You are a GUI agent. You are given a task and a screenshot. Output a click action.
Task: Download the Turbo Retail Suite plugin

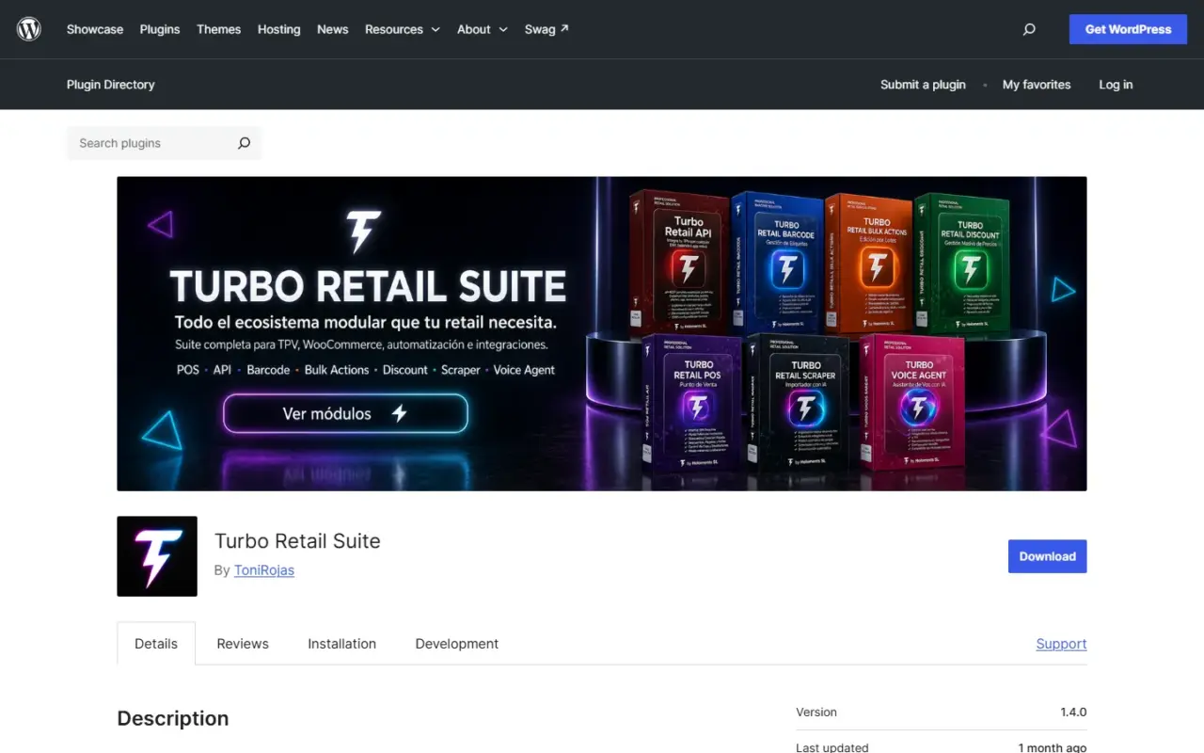point(1048,556)
